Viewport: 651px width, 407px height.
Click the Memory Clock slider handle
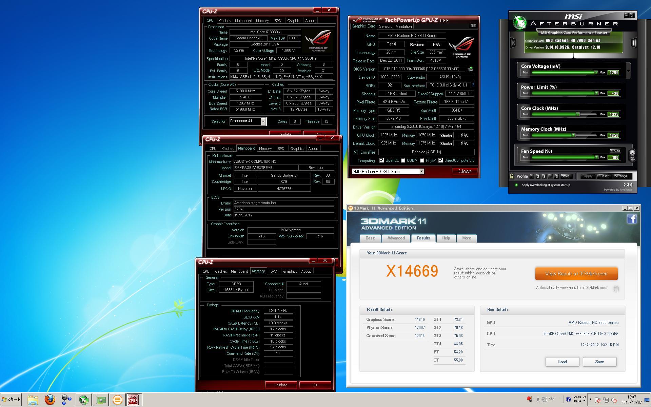point(573,135)
